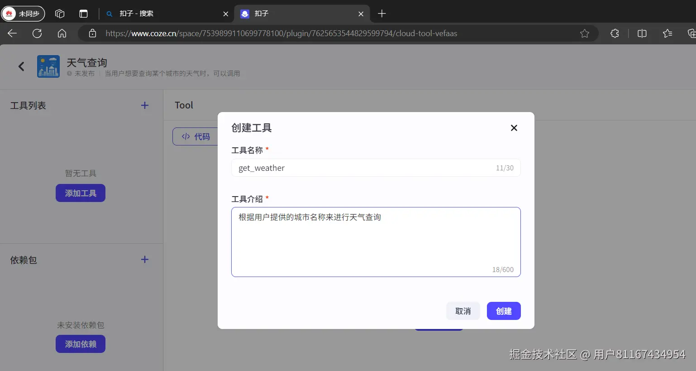Bookmark this page with star icon
Image resolution: width=696 pixels, height=371 pixels.
[585, 33]
